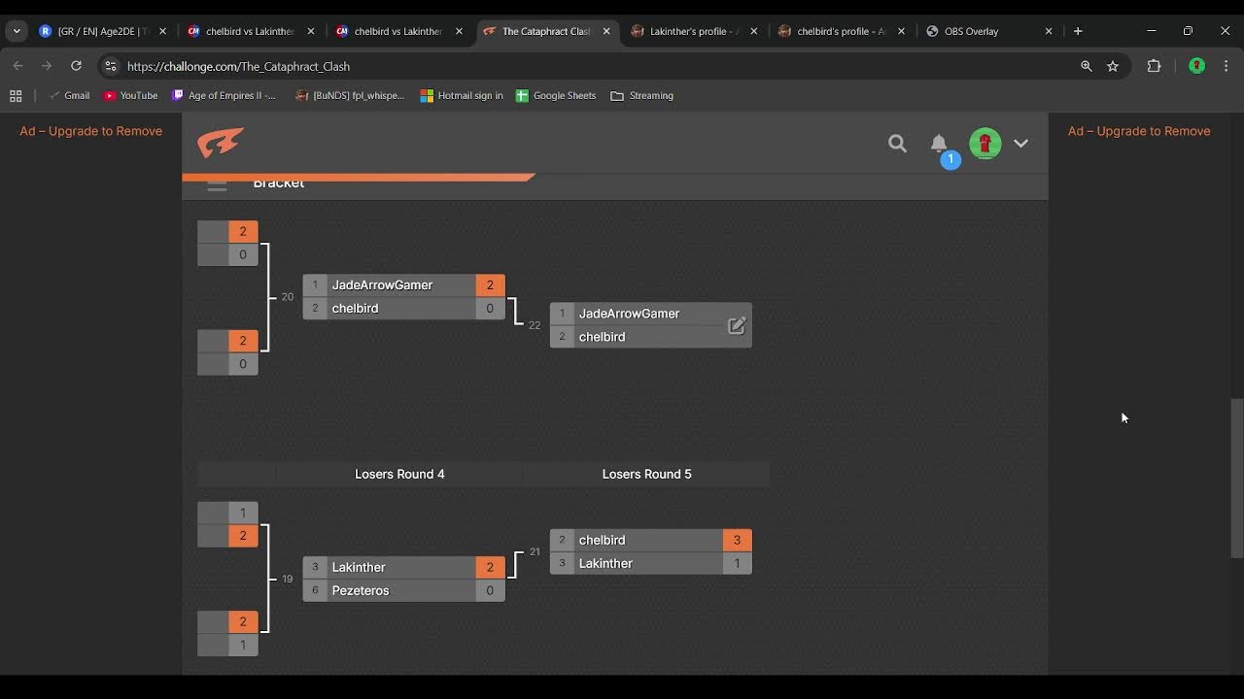Image resolution: width=1244 pixels, height=699 pixels.
Task: Bookmark this page with the star
Action: 1113,66
